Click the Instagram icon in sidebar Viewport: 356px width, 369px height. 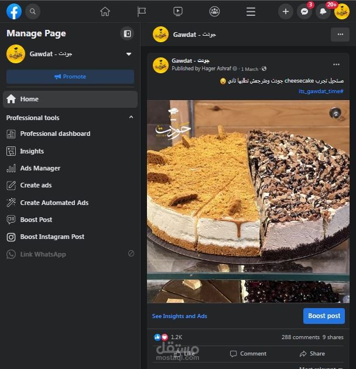pos(11,237)
